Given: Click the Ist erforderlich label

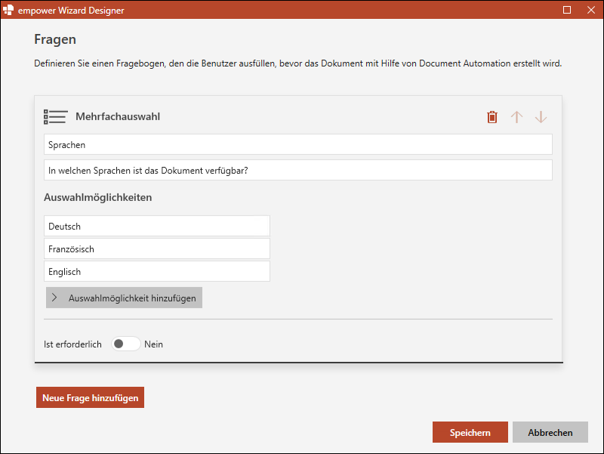Looking at the screenshot, I should click(x=72, y=344).
